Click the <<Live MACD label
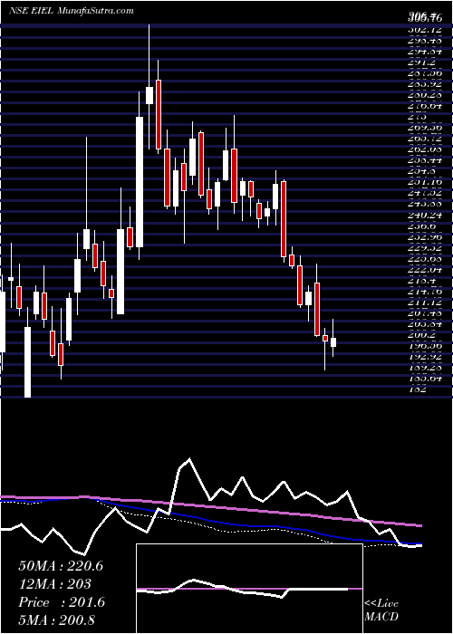Image resolution: width=453 pixels, height=634 pixels. [x=381, y=610]
